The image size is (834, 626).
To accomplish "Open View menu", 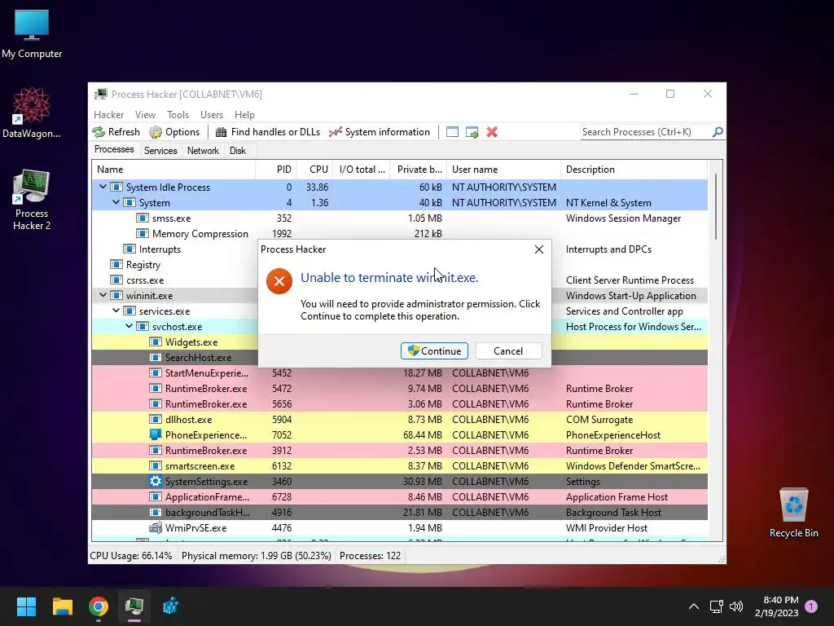I will point(145,114).
